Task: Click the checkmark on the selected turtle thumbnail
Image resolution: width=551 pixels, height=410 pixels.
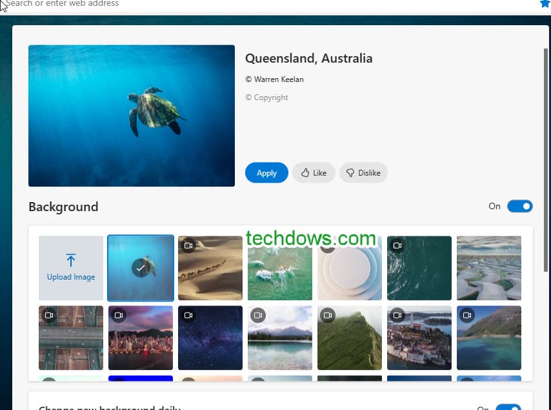Action: [141, 268]
